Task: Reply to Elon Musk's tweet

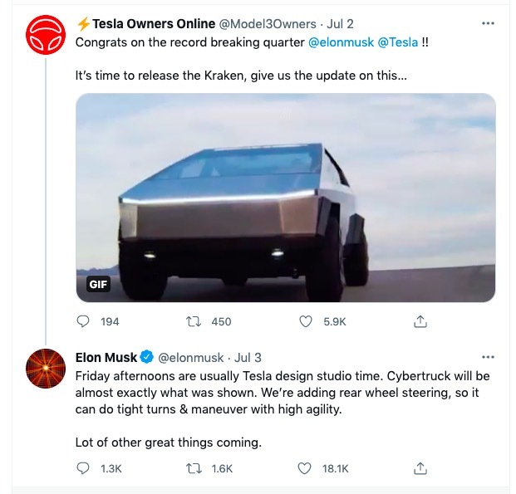Action: (x=83, y=468)
